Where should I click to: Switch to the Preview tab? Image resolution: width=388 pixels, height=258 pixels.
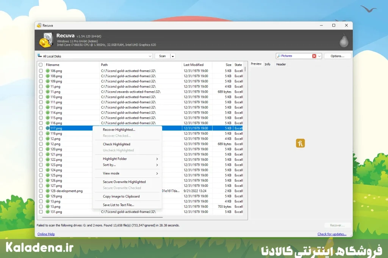click(x=256, y=64)
